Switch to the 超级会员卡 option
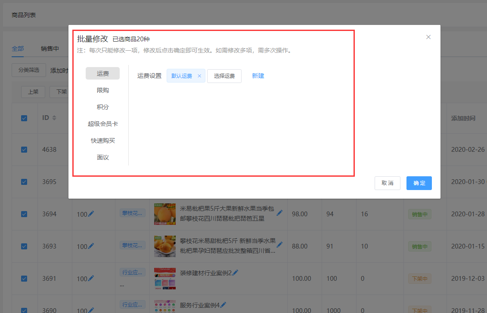Viewport: 487px width, 313px height. (x=102, y=124)
